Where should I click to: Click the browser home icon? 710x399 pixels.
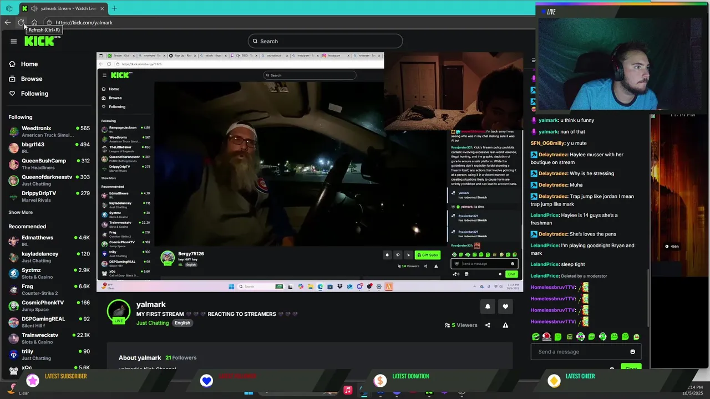pyautogui.click(x=34, y=23)
